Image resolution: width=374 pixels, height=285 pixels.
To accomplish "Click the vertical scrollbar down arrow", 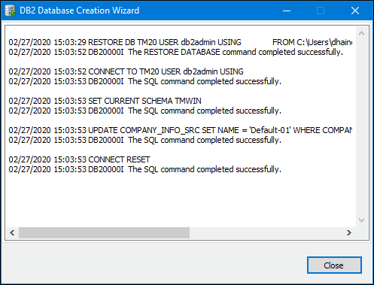I will coord(361,220).
